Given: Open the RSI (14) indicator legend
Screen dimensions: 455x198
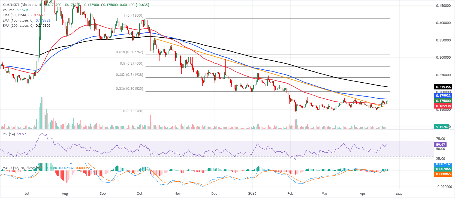Looking at the screenshot, I should click(x=9, y=134).
